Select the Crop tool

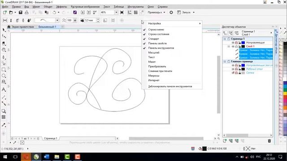tap(4, 43)
